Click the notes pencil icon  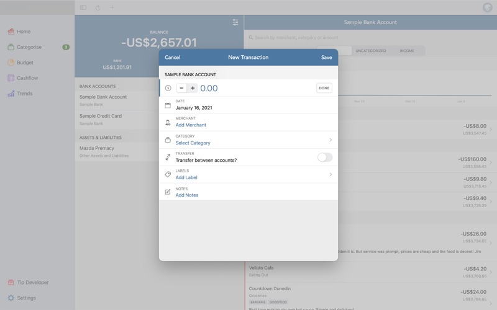(x=168, y=192)
